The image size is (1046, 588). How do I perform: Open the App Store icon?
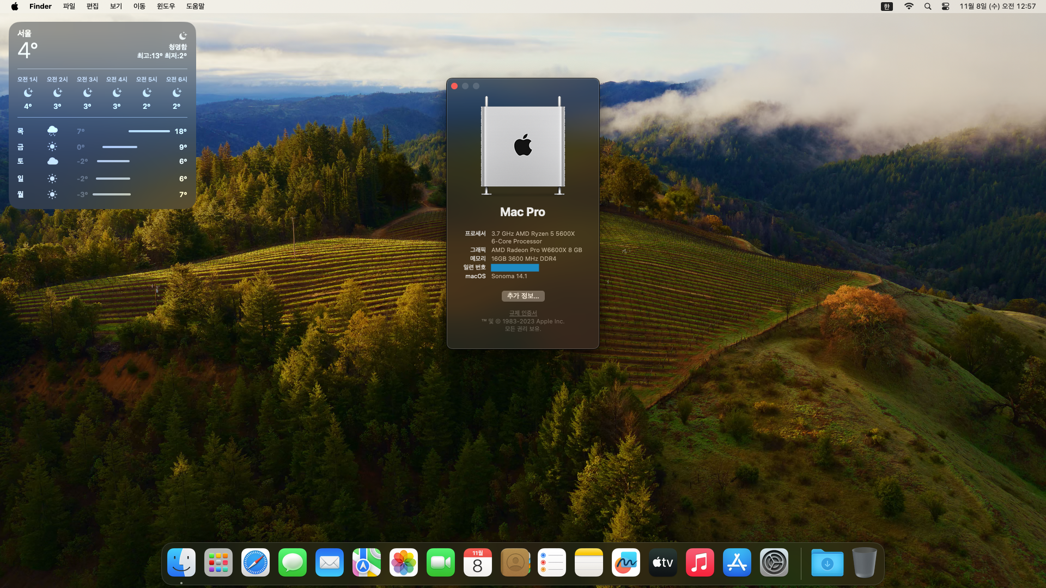pyautogui.click(x=737, y=562)
